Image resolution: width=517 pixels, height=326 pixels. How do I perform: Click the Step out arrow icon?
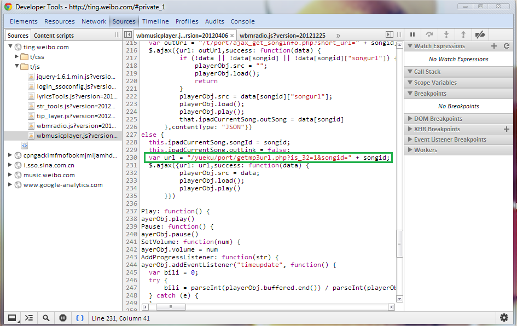[x=463, y=34]
